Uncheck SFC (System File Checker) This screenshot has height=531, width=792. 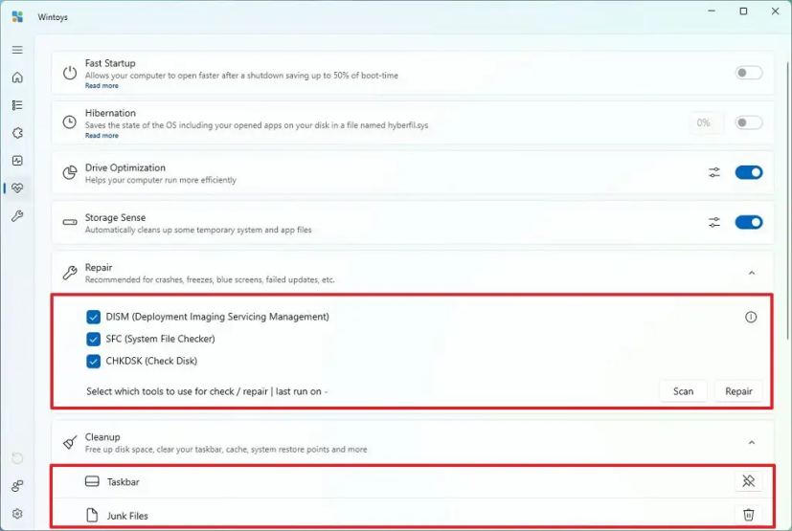[x=94, y=339]
